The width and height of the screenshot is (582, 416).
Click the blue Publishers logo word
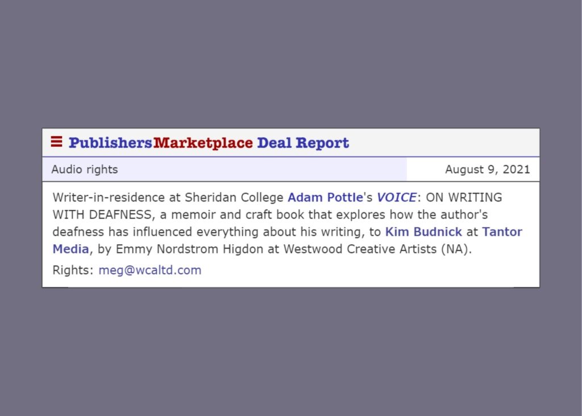(x=111, y=143)
